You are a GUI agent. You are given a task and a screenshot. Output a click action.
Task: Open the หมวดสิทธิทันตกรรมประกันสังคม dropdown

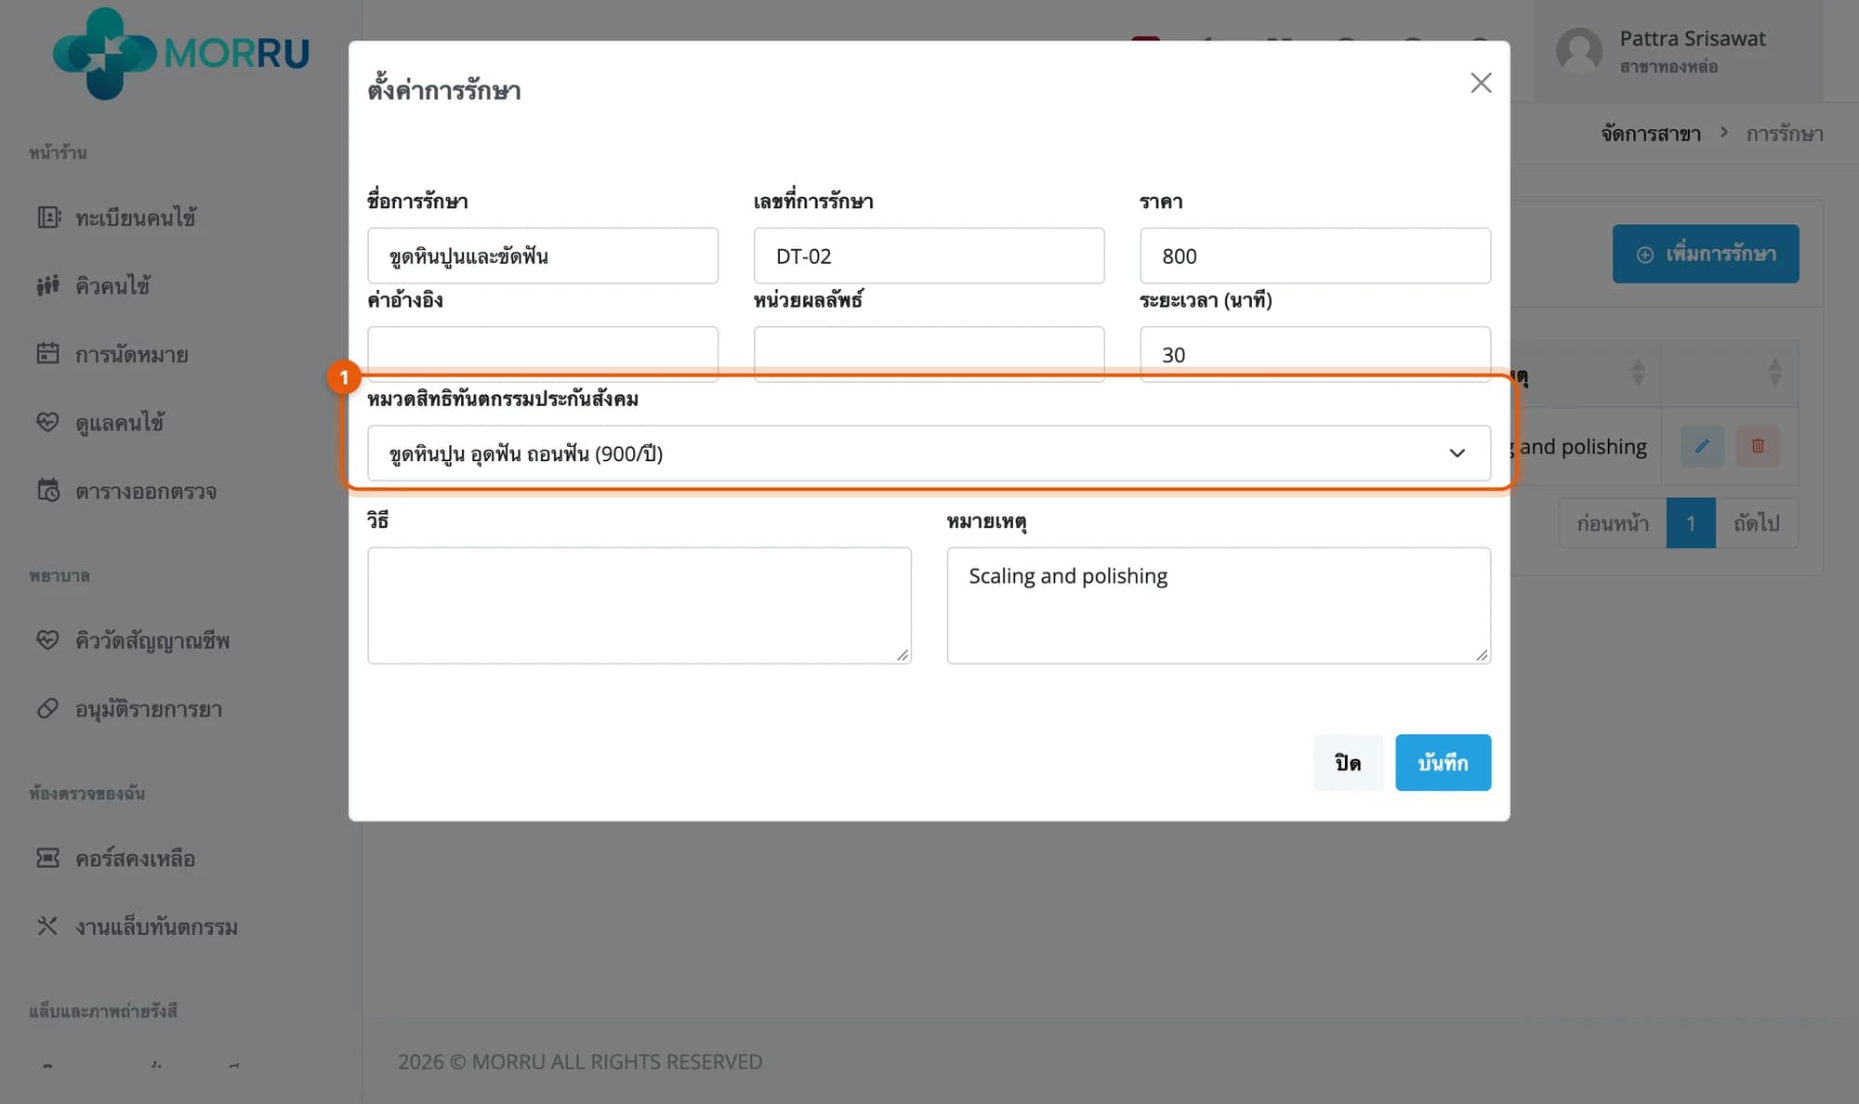929,453
